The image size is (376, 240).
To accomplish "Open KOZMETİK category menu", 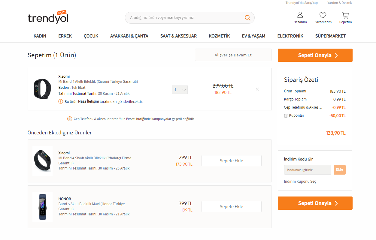I will (x=219, y=36).
